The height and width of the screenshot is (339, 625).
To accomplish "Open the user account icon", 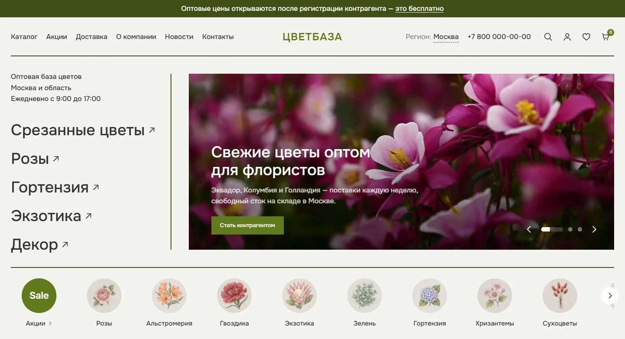I will click(567, 37).
